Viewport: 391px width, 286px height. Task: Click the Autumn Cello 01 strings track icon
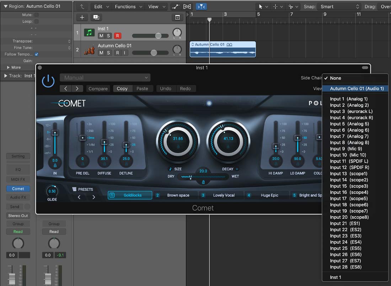coord(89,49)
